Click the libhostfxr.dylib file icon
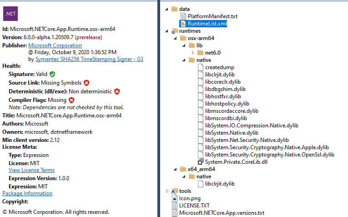The height and width of the screenshot is (217, 348). point(201,96)
